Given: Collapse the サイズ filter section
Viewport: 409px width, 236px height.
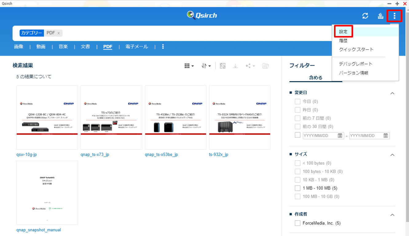Looking at the screenshot, I should tap(392, 155).
